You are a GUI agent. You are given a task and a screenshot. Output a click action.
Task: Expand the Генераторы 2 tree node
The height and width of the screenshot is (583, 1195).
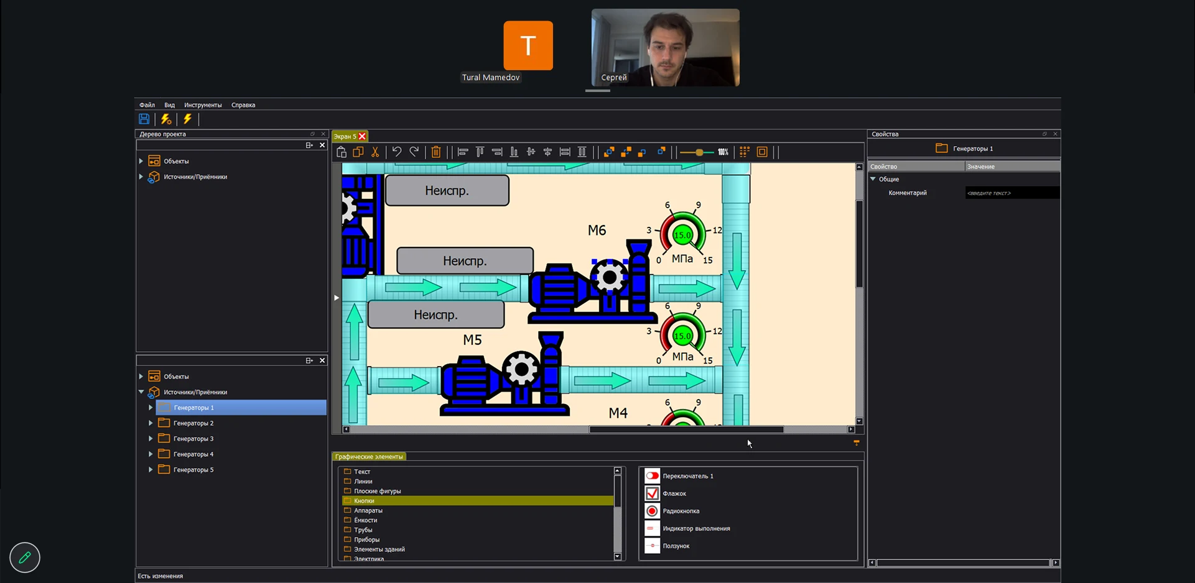(151, 423)
